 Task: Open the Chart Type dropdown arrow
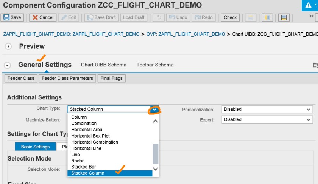tap(155, 110)
